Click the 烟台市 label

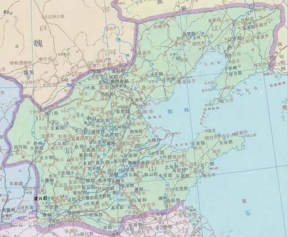(x=211, y=137)
